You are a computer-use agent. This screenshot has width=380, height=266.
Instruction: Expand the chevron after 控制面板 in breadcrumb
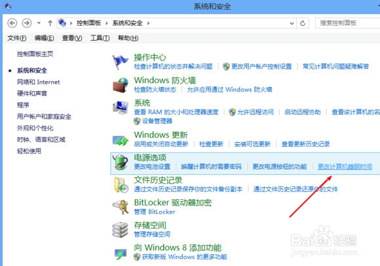pos(107,23)
